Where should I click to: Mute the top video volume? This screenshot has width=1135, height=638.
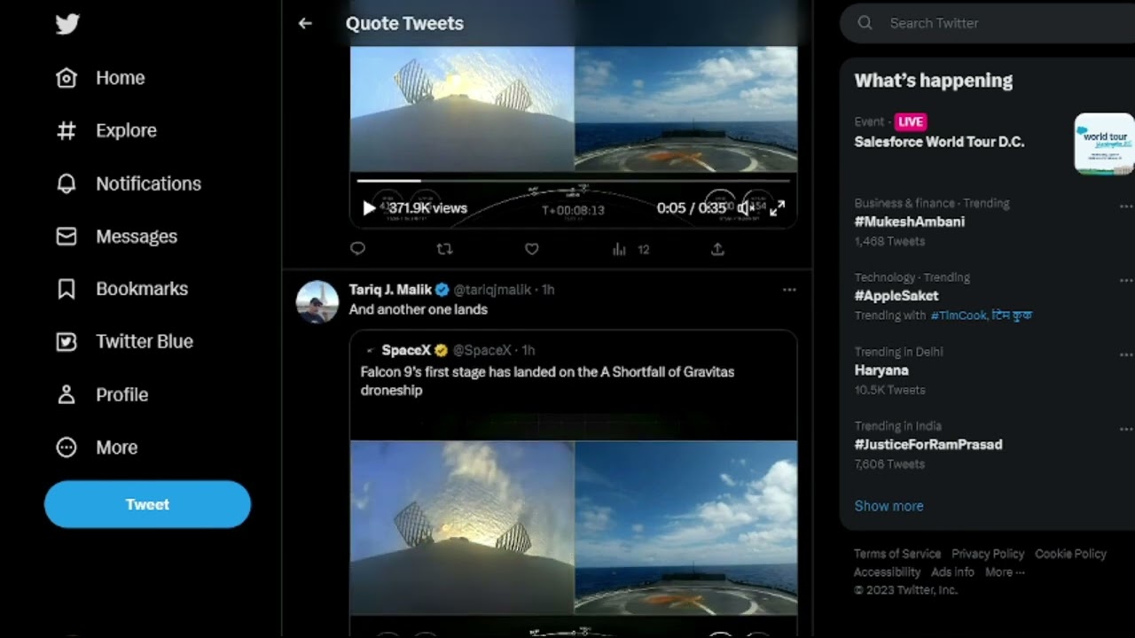pyautogui.click(x=747, y=208)
